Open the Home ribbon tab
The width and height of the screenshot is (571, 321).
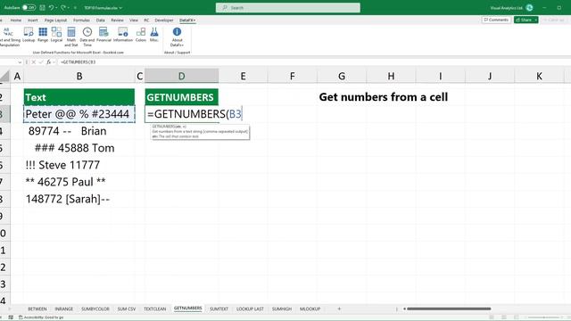click(16, 21)
